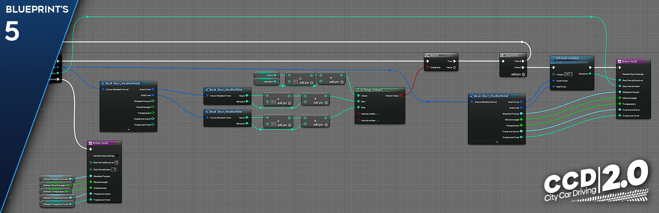Viewport: 659px width, 213px height.
Task: Click the Sequence node's Then 1 pin
Action: pos(523,67)
